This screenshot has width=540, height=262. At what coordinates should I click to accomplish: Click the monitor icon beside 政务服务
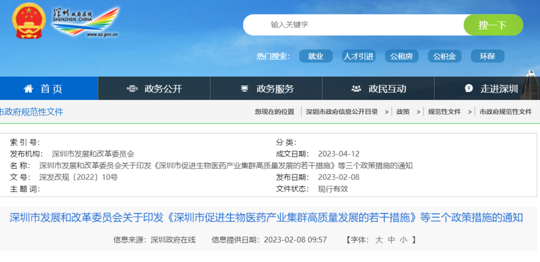click(244, 89)
